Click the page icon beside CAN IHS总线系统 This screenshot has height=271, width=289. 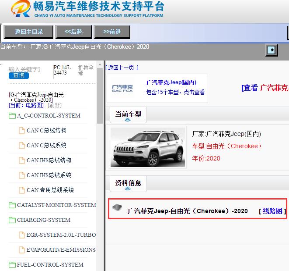point(22,175)
